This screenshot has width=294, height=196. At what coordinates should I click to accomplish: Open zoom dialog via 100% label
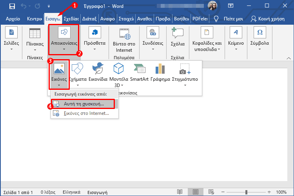tap(281, 192)
